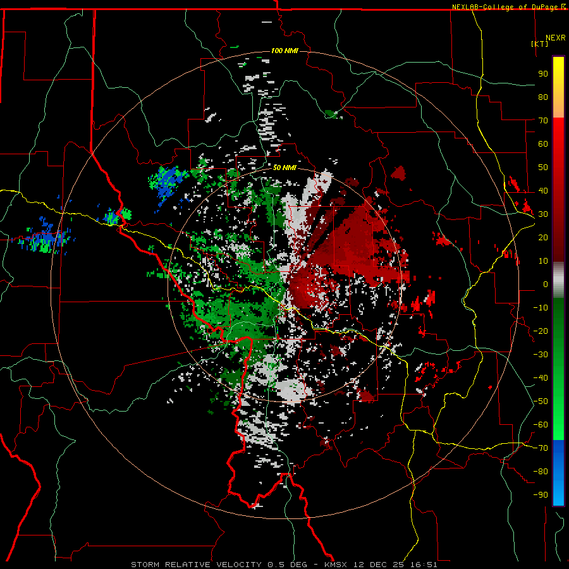Click the 100 NMI range ring label
The image size is (569, 569).
point(284,51)
